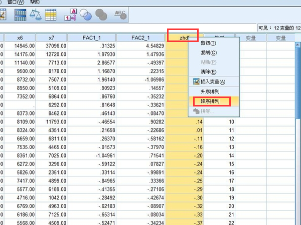Click the scroll-up arrow of the vertical scrollbar
301x225 pixels.
(297, 45)
